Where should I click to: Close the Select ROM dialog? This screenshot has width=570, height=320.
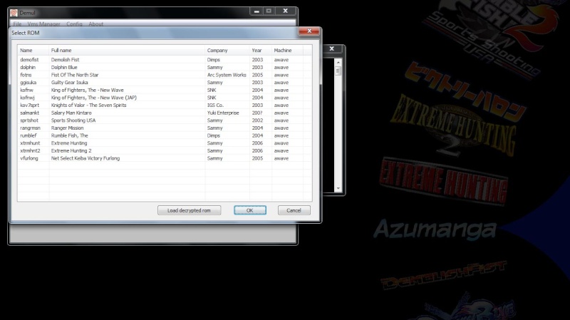[309, 31]
